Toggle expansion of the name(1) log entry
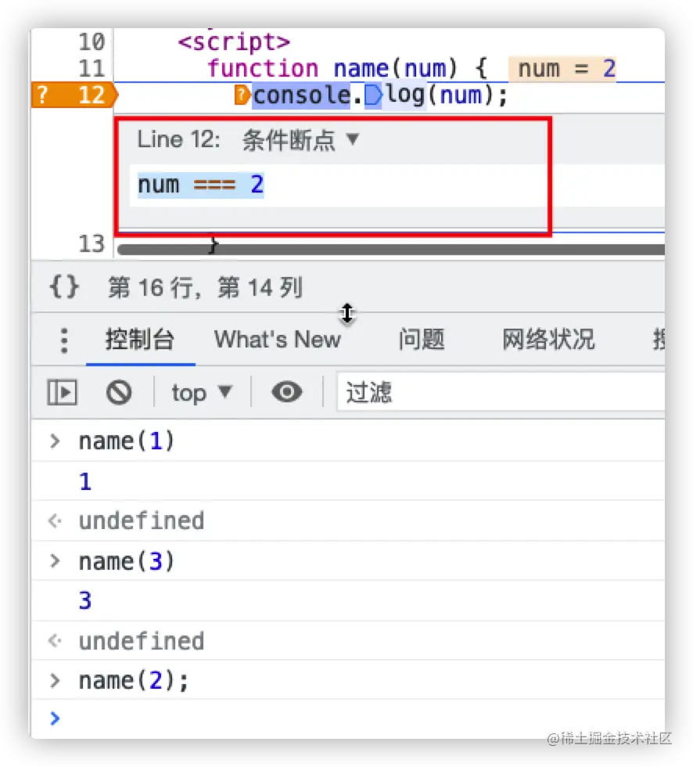693x767 pixels. [x=53, y=441]
